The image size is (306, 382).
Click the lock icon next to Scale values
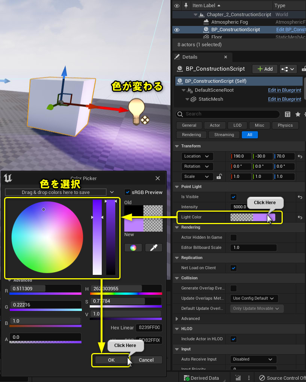220,176
